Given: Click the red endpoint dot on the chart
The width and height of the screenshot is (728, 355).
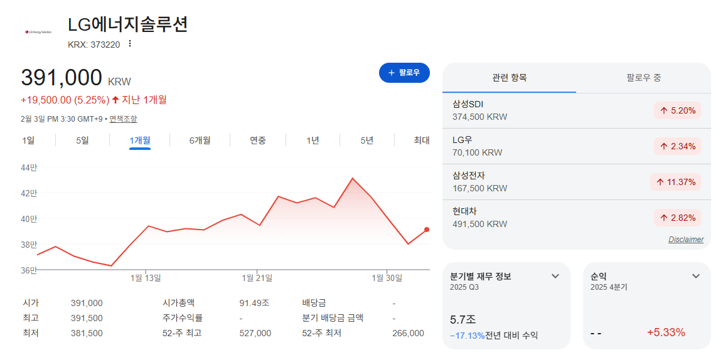Looking at the screenshot, I should pyautogui.click(x=427, y=229).
